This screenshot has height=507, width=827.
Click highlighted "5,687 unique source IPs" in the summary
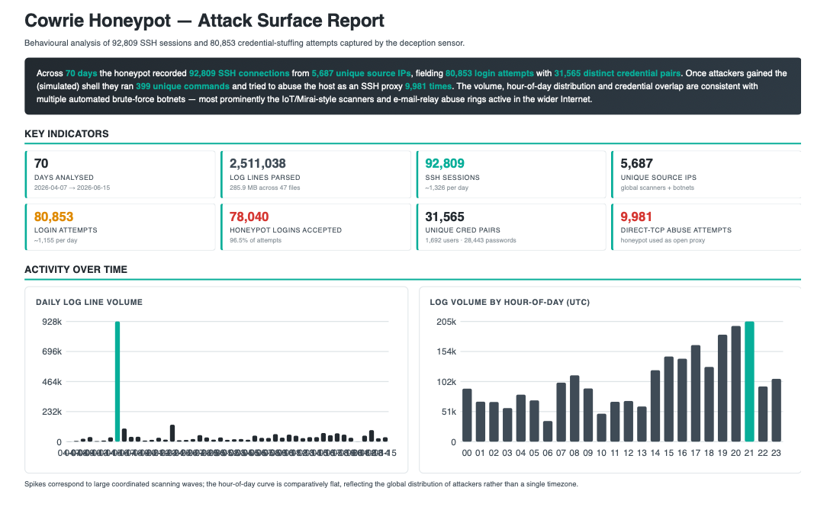tap(362, 73)
